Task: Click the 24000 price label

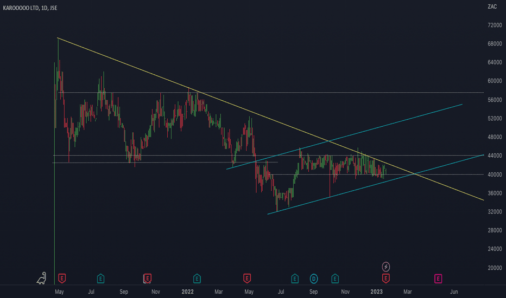Action: pyautogui.click(x=495, y=249)
